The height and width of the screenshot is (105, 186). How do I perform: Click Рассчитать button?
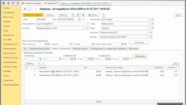point(139,43)
